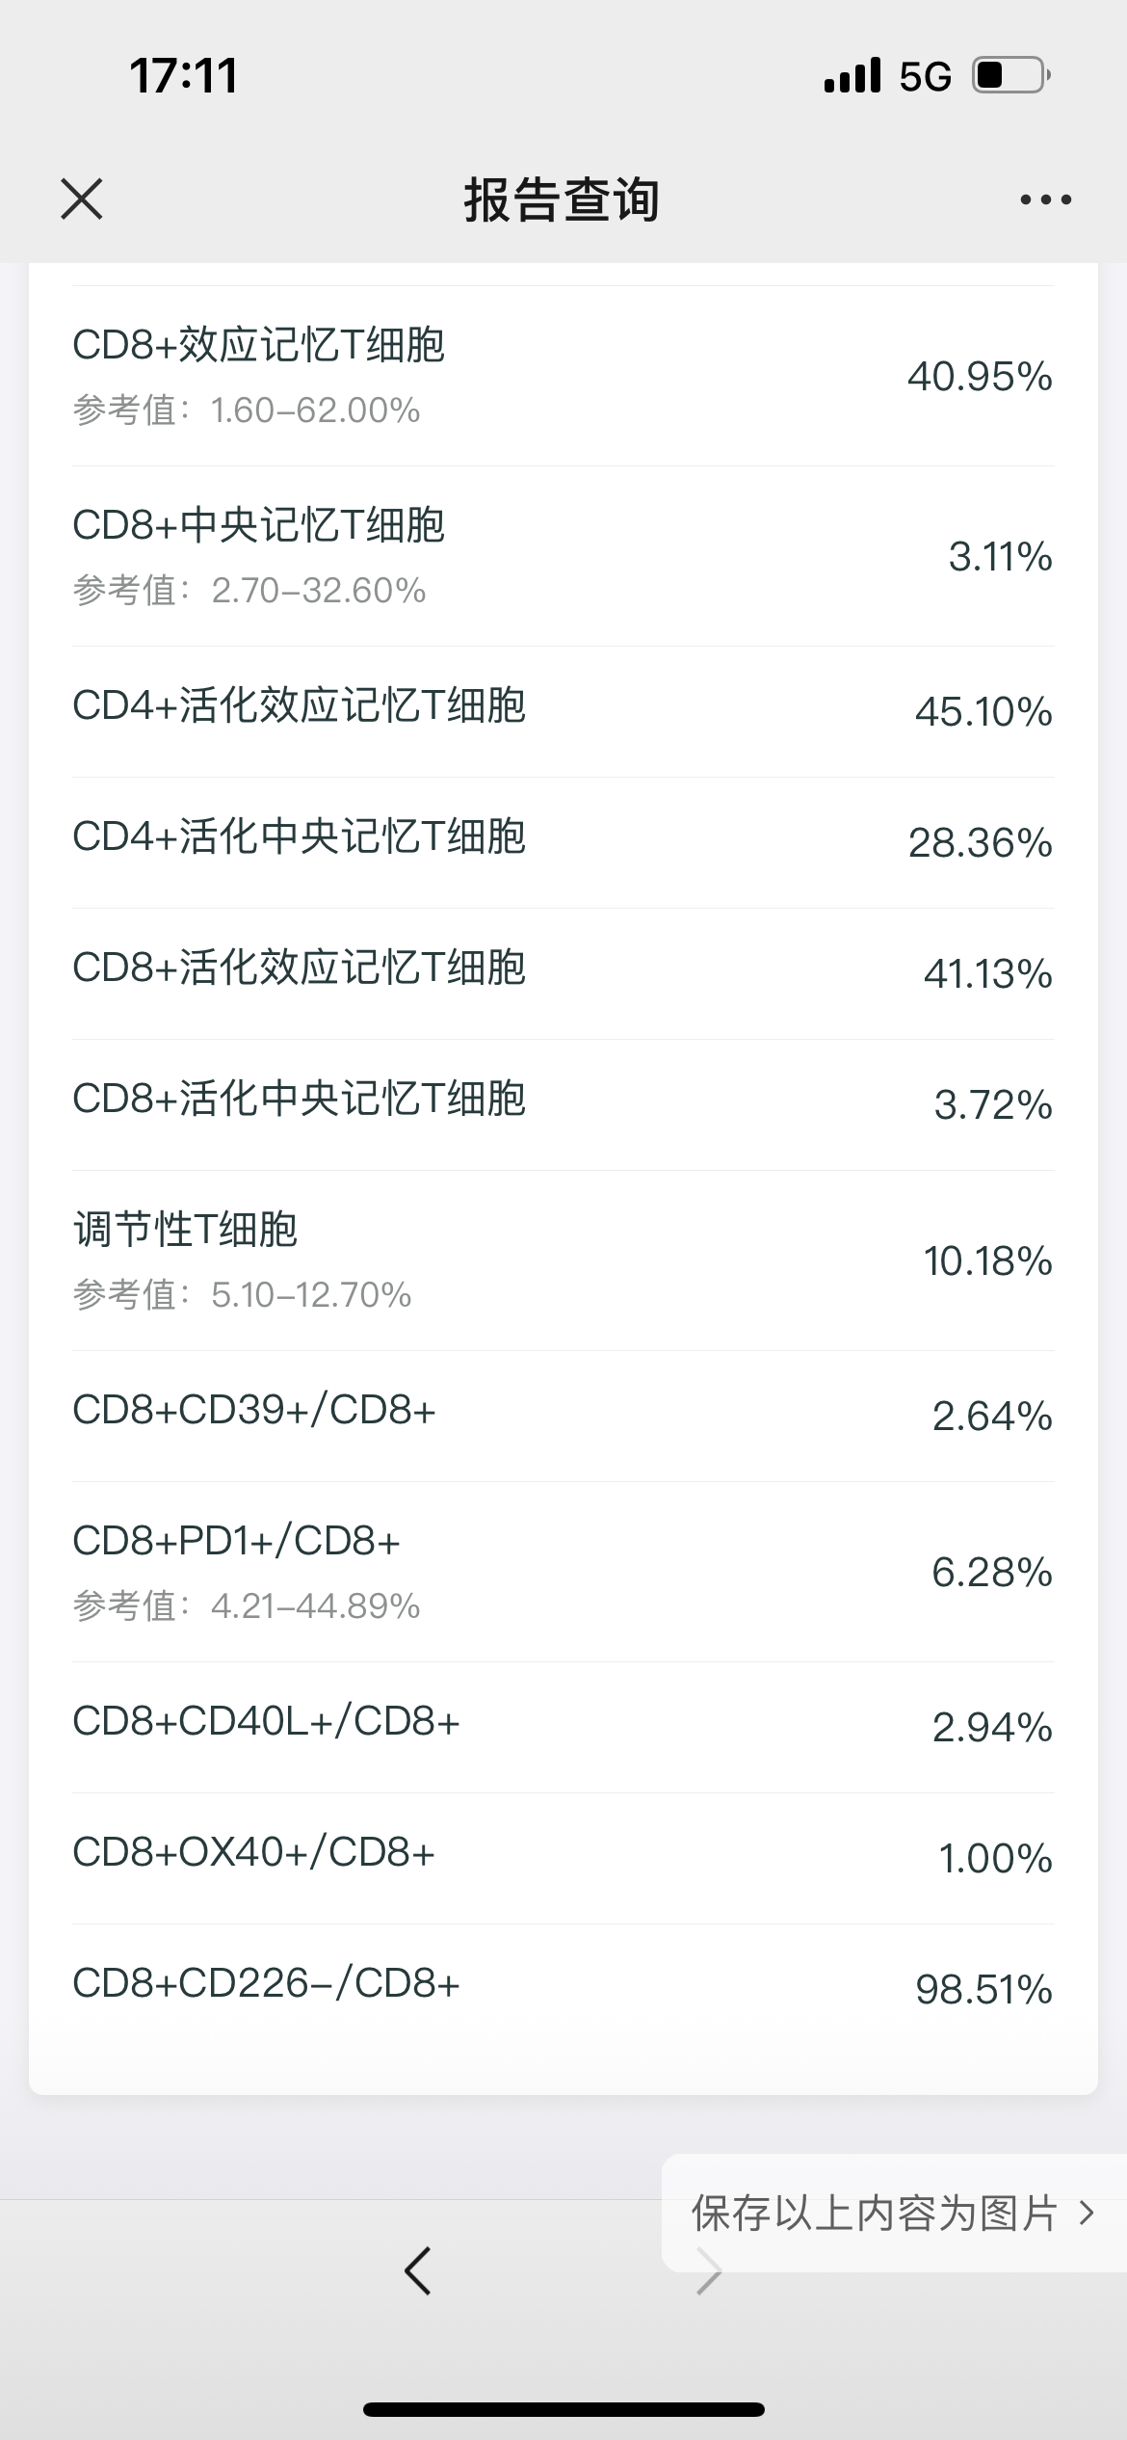Select the CD8+CD39+/CD8+ row
Screen dimensions: 1127x2440
pos(563,1417)
